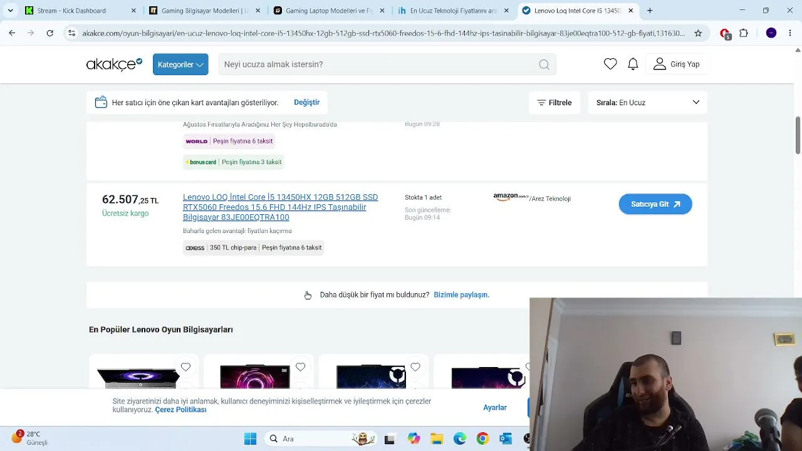This screenshot has width=802, height=451.
Task: Expand the Kategoriler dropdown
Action: (180, 65)
